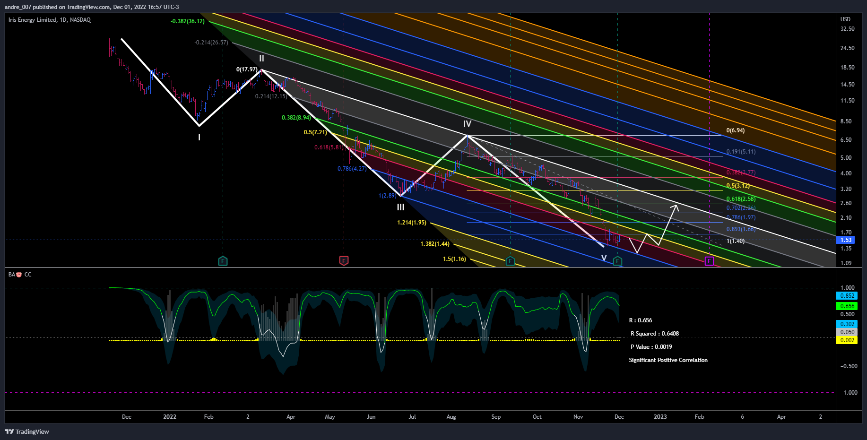867x440 pixels.
Task: Click the 0.618(2.58) retracement label
Action: pos(741,199)
